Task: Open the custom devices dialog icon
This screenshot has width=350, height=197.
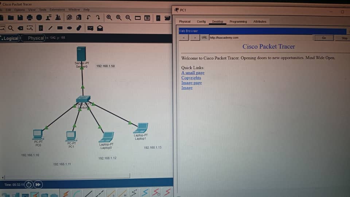Action: point(147,18)
